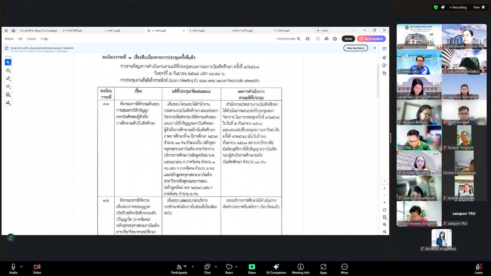
Task: Click the Acrobat Home icon
Action: point(14,31)
